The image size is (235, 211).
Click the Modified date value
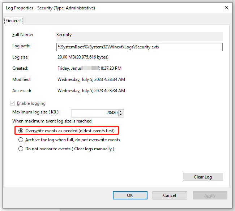pos(91,79)
